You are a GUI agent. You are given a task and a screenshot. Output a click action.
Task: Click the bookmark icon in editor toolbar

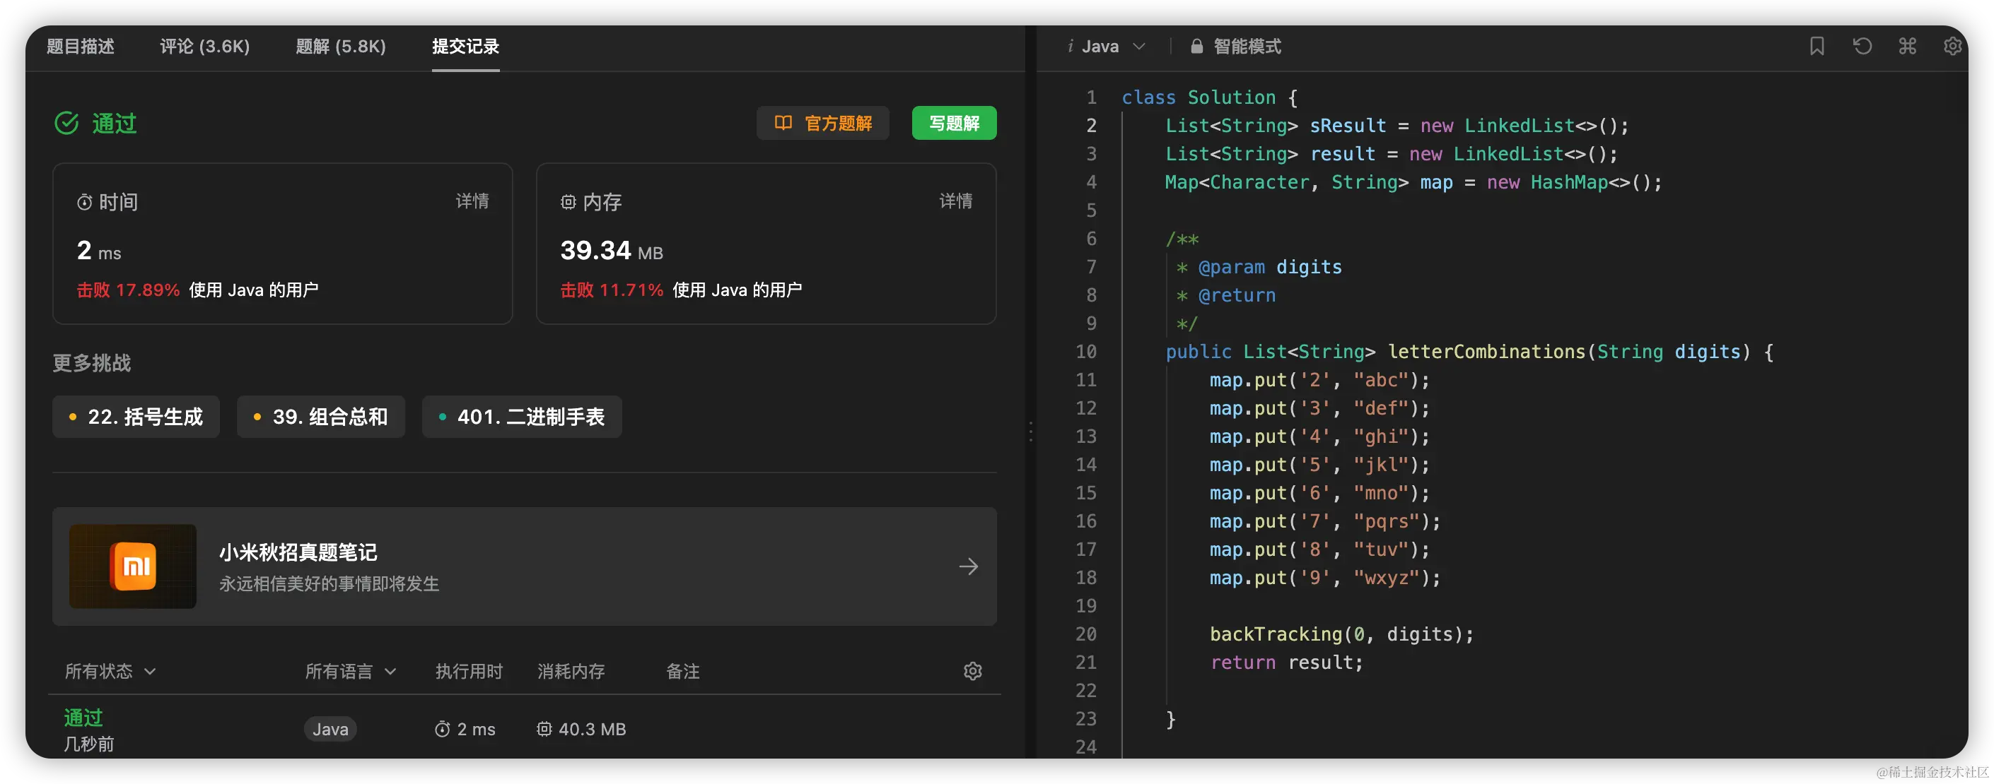tap(1817, 47)
